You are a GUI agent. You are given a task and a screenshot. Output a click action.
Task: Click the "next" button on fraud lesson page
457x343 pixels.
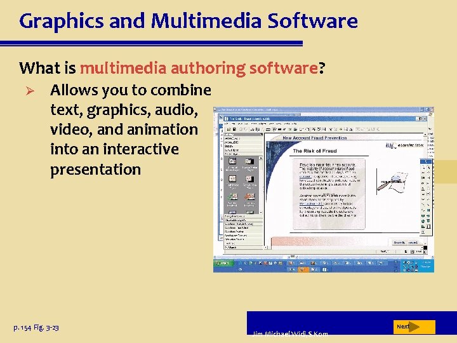413,243
